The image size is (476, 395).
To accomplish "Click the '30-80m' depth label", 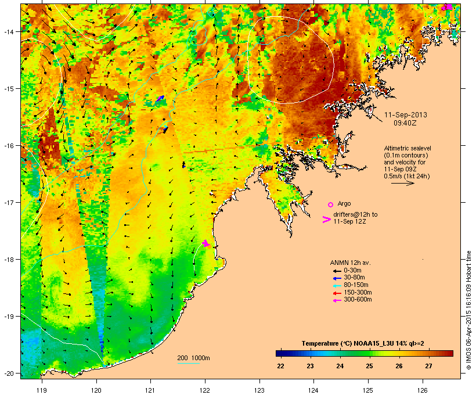I will point(354,278).
